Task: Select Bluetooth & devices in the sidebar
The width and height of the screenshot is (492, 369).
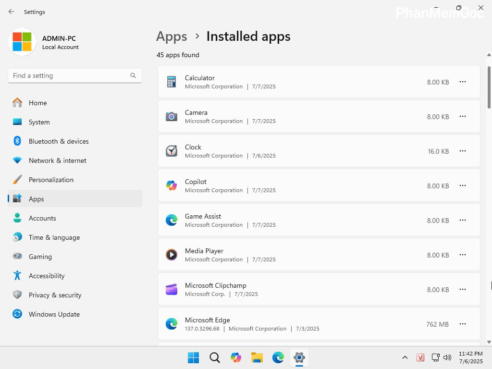Action: tap(59, 141)
